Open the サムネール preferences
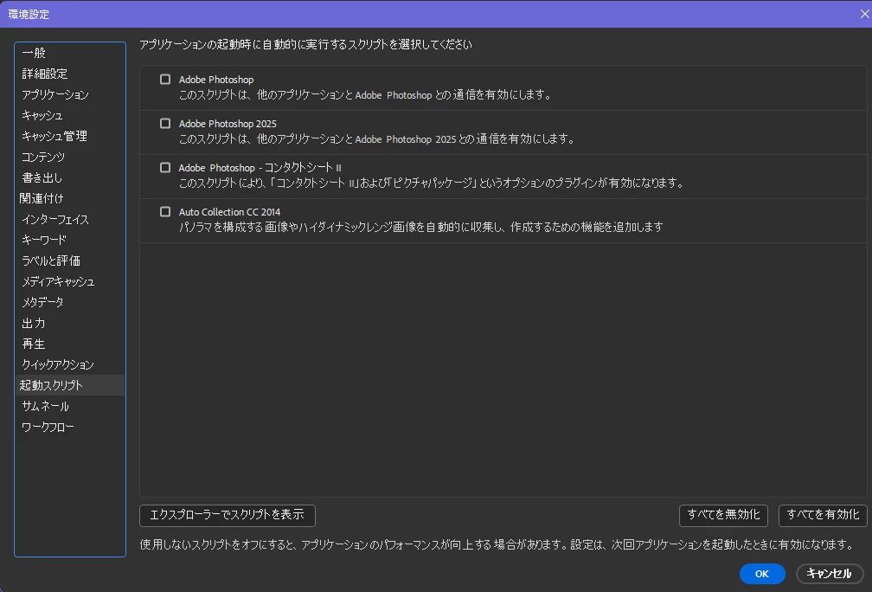872x592 pixels. pos(70,406)
